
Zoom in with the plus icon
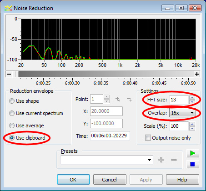point(197,74)
